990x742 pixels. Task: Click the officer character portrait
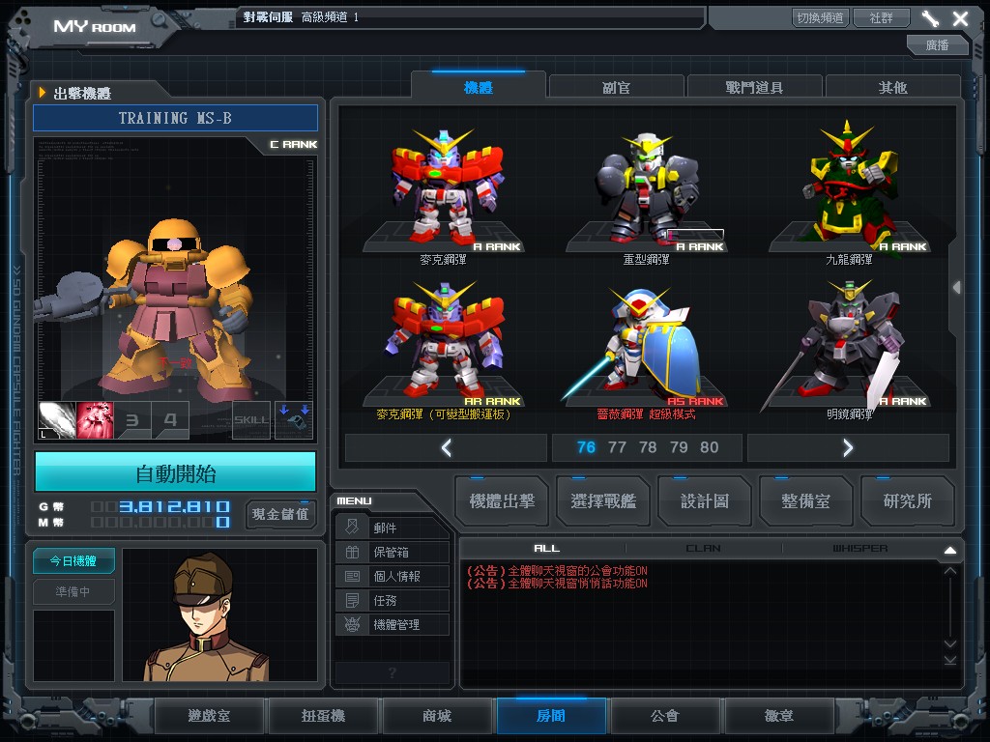coord(219,614)
